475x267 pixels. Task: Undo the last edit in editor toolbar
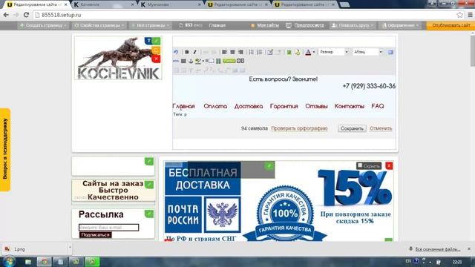tap(176, 52)
